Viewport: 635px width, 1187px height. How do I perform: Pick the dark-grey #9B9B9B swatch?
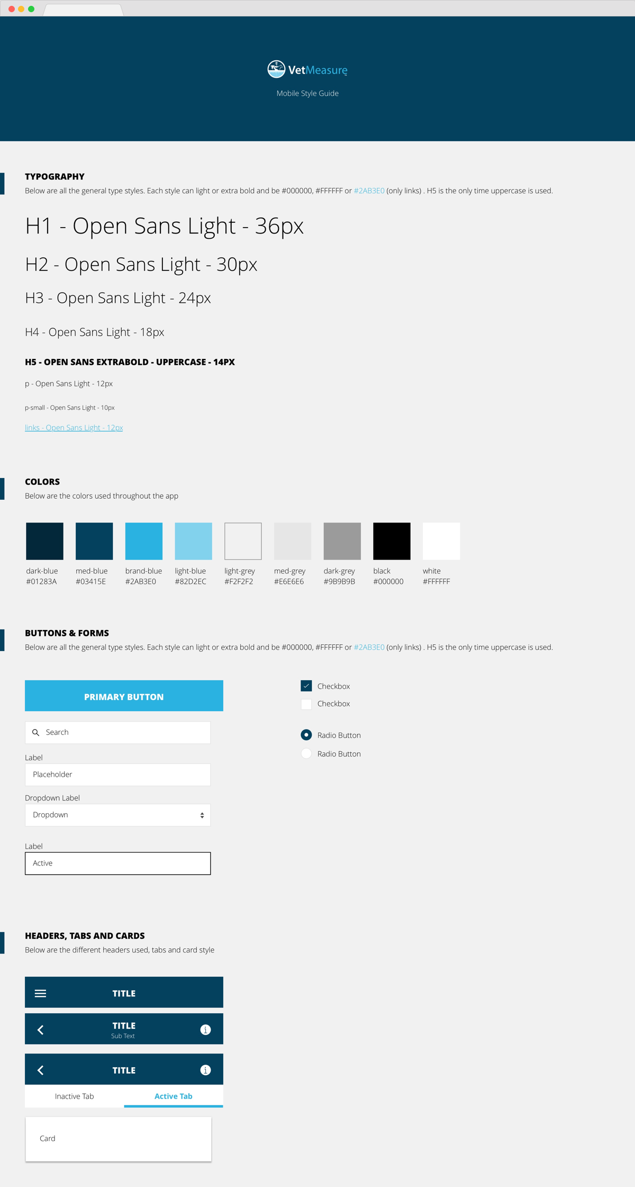tap(342, 541)
